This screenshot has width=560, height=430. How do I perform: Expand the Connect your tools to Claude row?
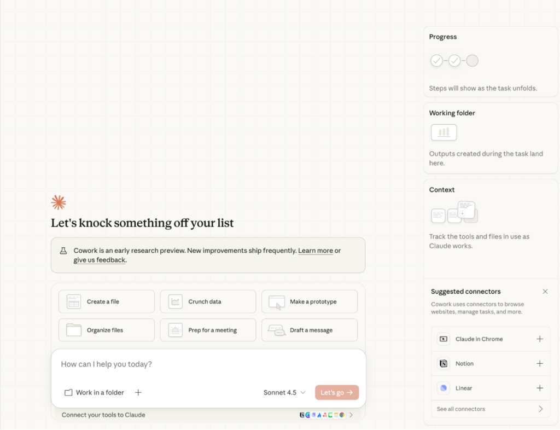[351, 415]
